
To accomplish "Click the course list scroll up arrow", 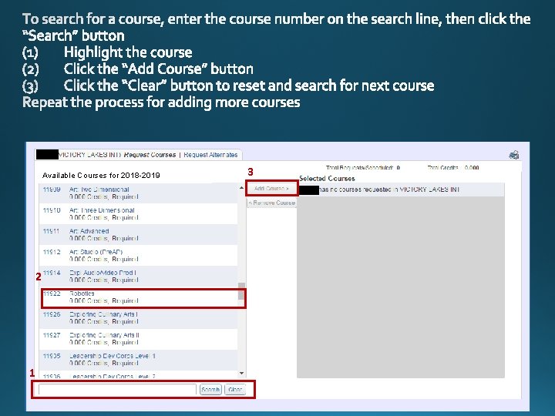I will click(242, 188).
